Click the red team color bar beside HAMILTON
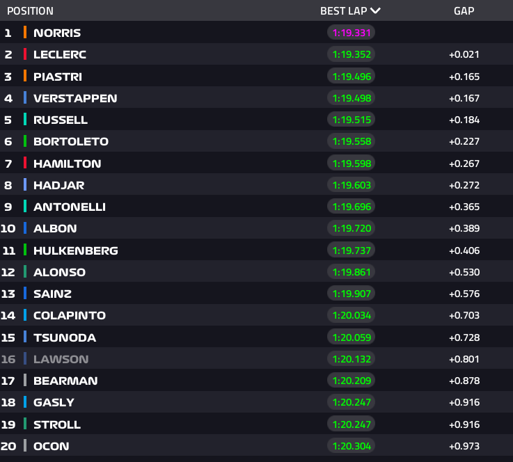Viewport: 513px width, 462px height. click(x=25, y=164)
